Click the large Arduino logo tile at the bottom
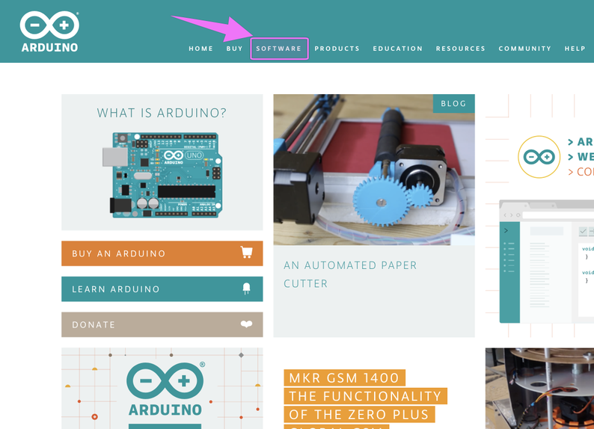594x429 pixels. 162,388
